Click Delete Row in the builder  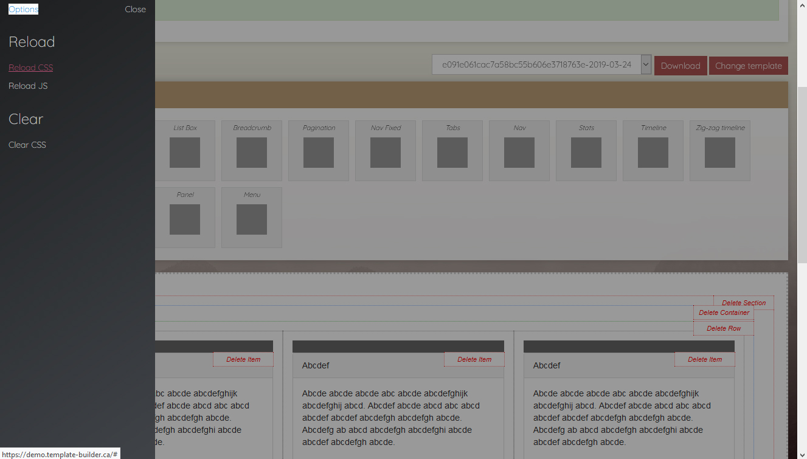[724, 328]
